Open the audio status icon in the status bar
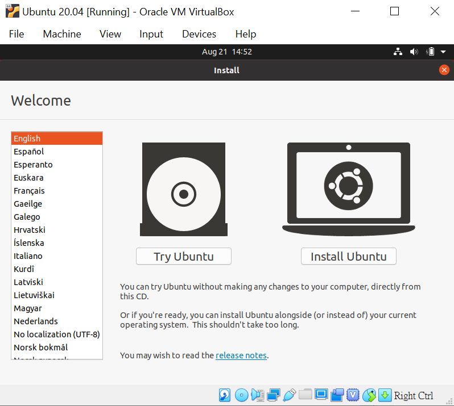454x406 pixels. (x=257, y=395)
